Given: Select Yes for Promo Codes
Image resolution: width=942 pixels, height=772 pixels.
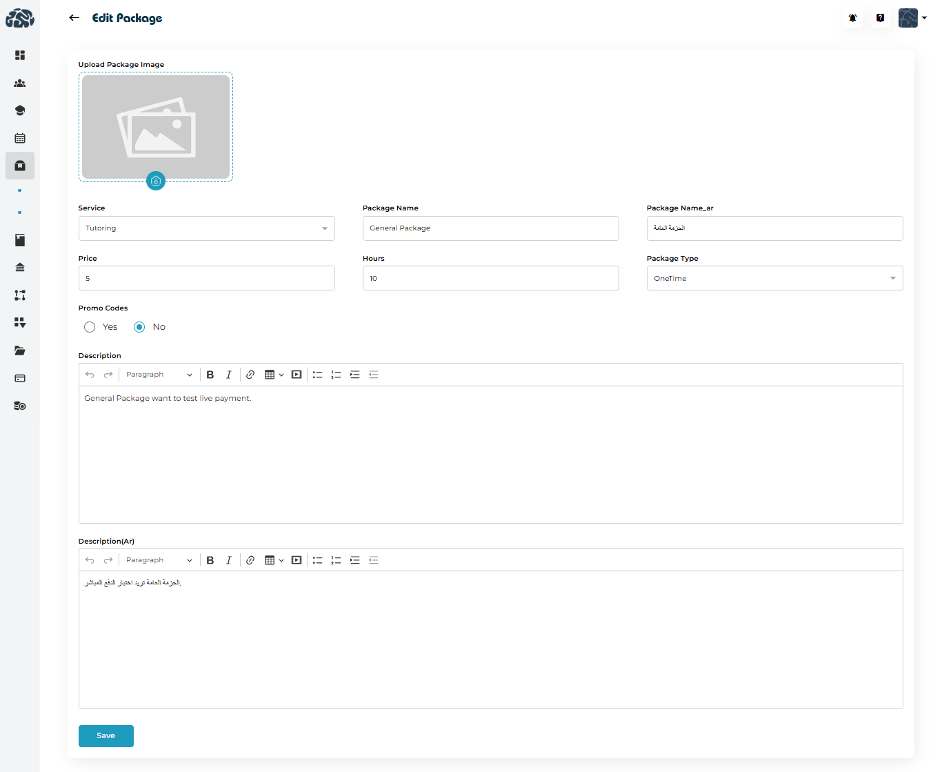Looking at the screenshot, I should click(x=90, y=327).
